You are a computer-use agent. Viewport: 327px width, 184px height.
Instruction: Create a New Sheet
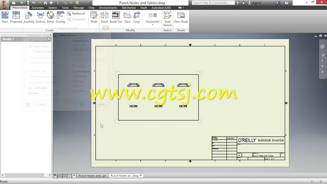[x=181, y=17]
